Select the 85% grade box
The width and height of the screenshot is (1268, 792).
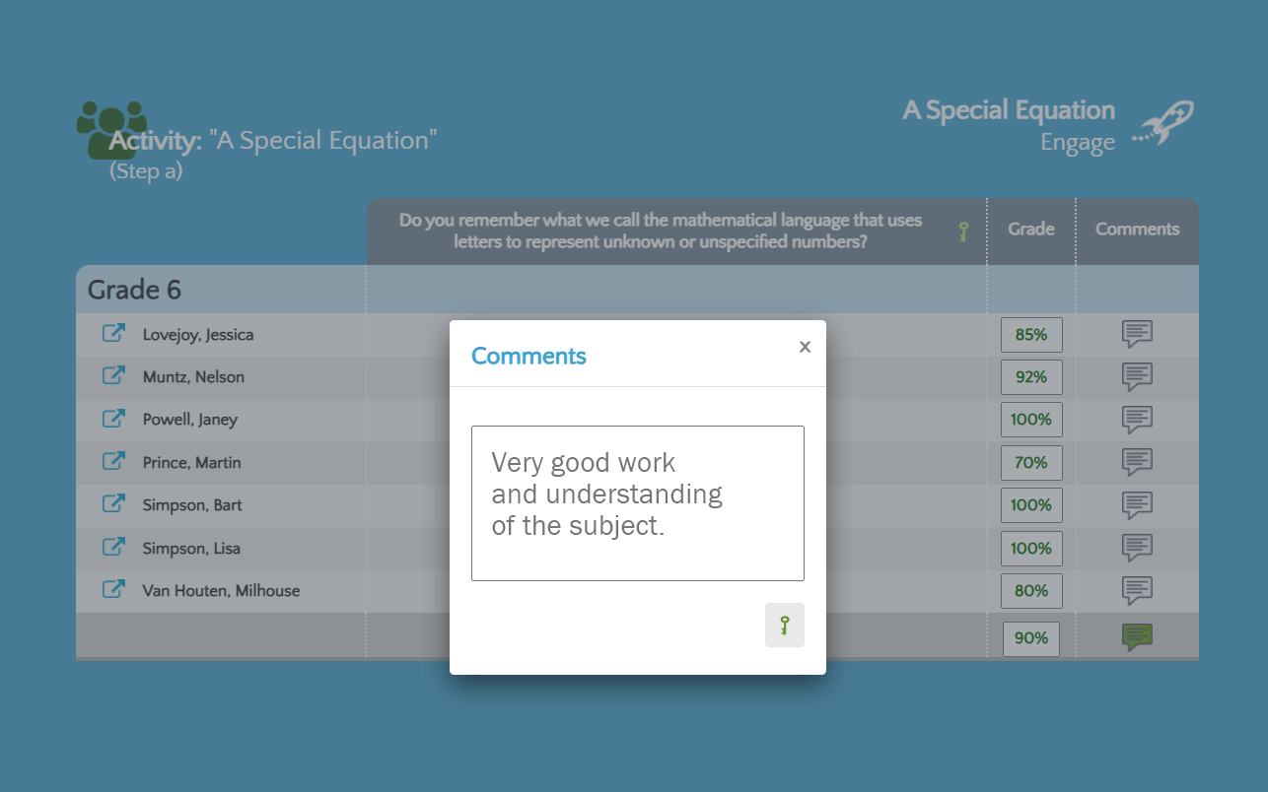click(x=1031, y=334)
